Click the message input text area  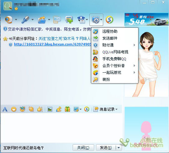point(61,128)
